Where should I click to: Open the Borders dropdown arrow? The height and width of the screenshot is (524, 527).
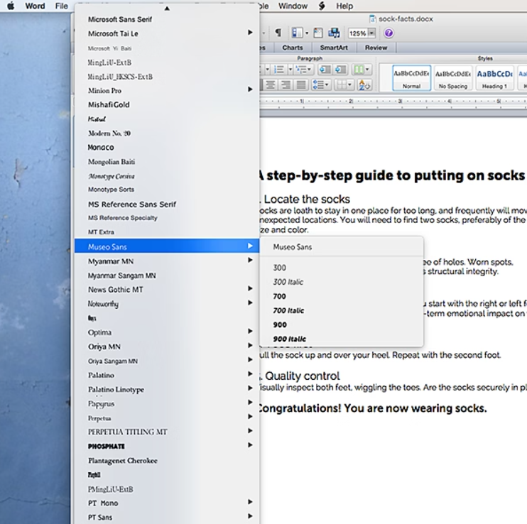349,84
